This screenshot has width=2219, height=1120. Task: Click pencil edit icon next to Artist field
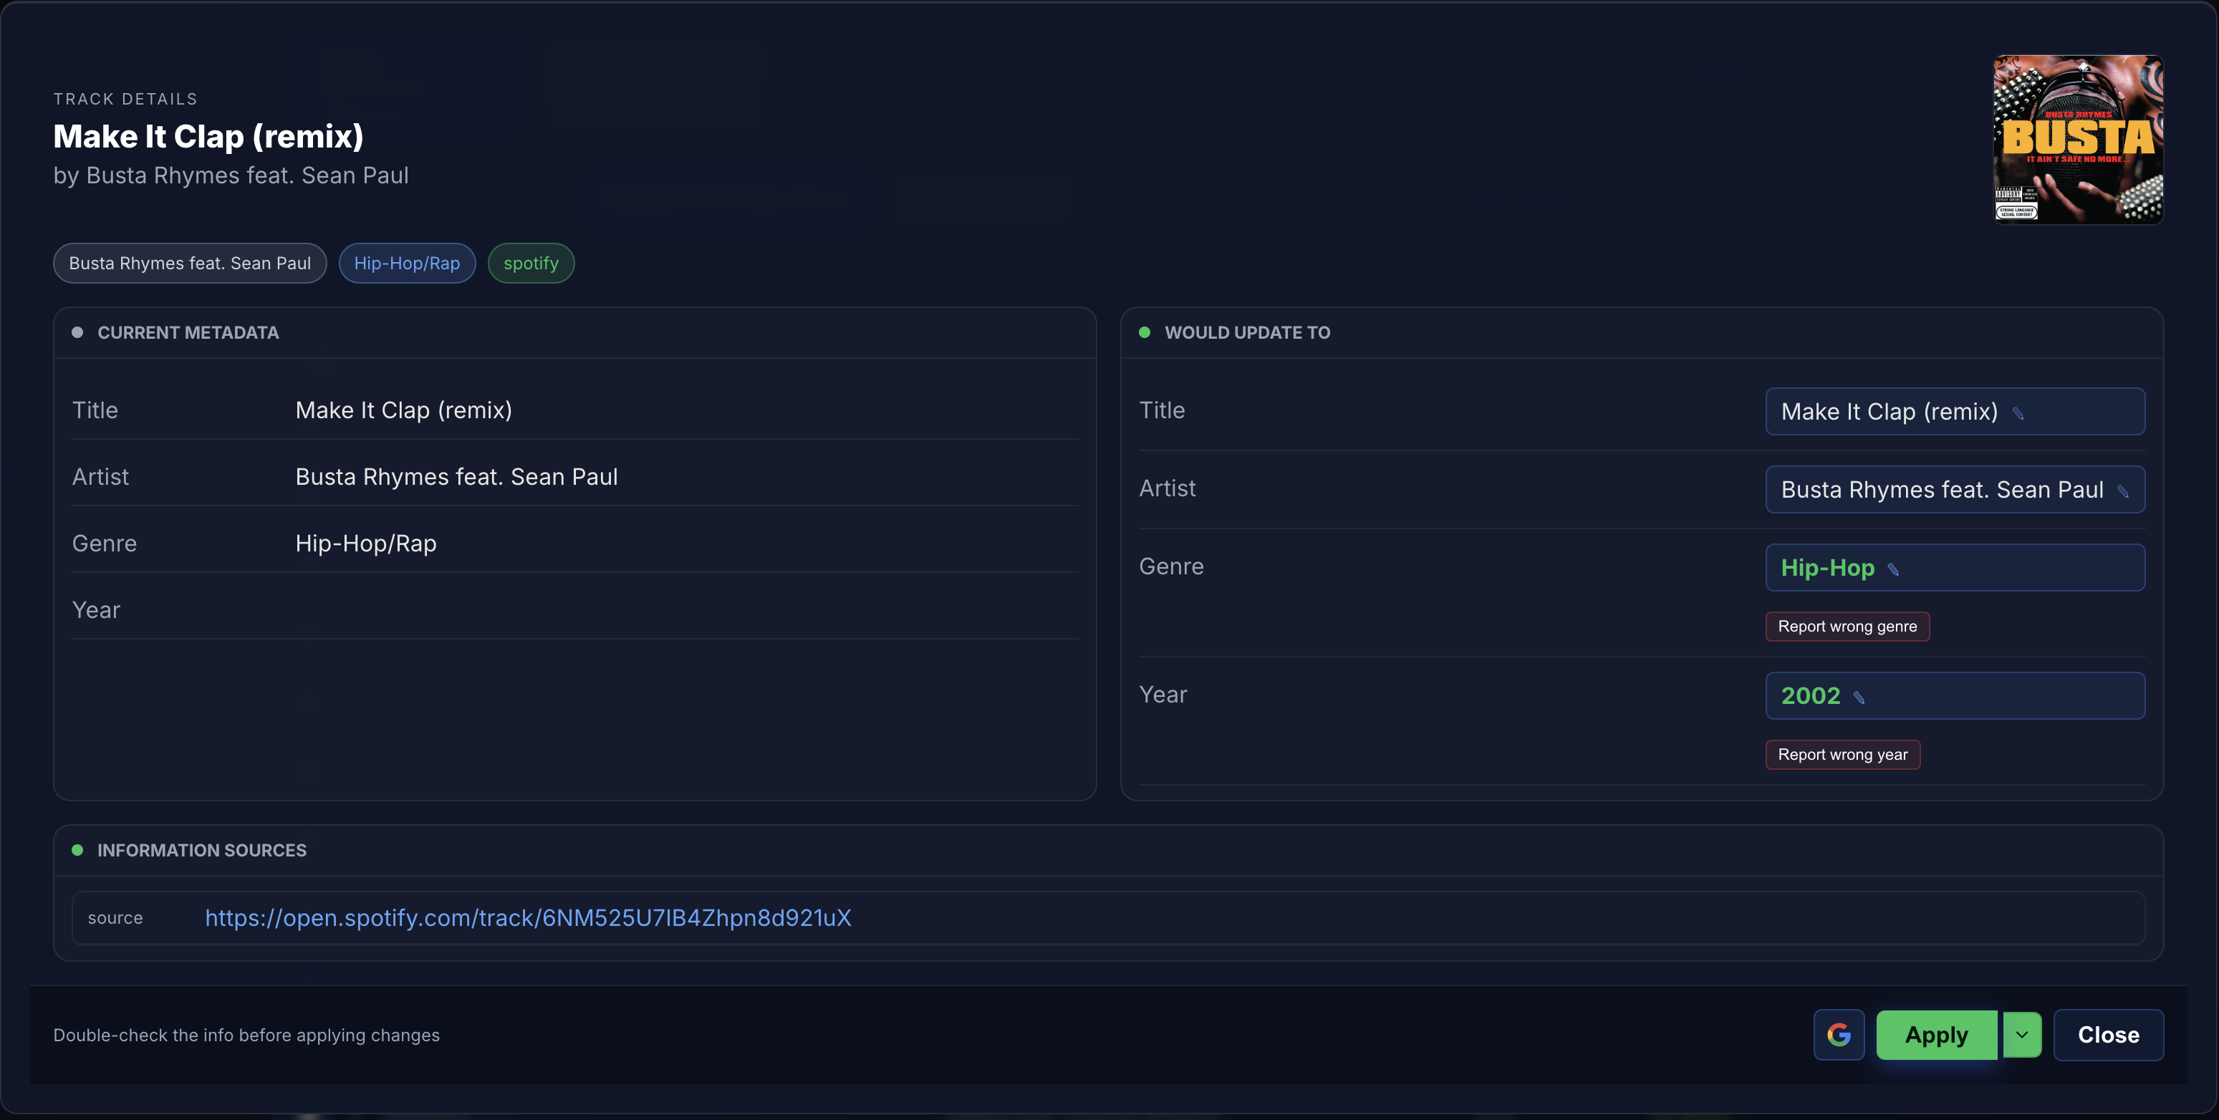(2122, 492)
